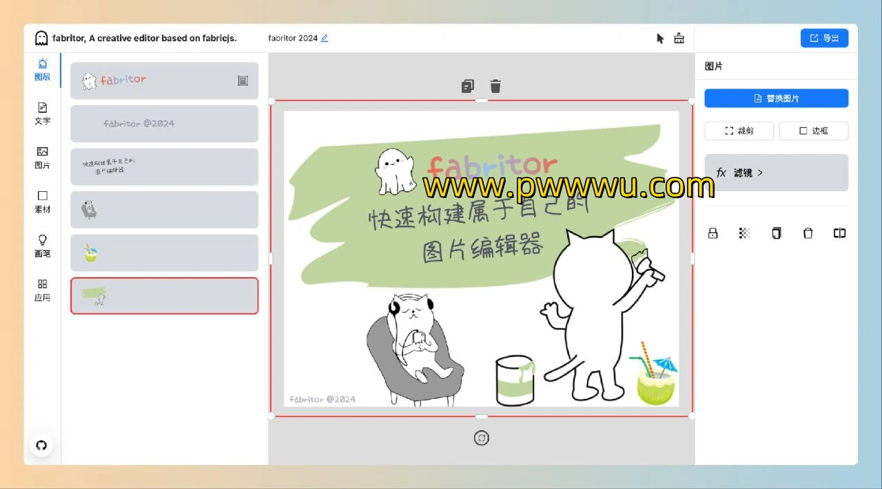Open the 素材 (Materials) sidebar tab
882x489 pixels.
click(x=43, y=202)
